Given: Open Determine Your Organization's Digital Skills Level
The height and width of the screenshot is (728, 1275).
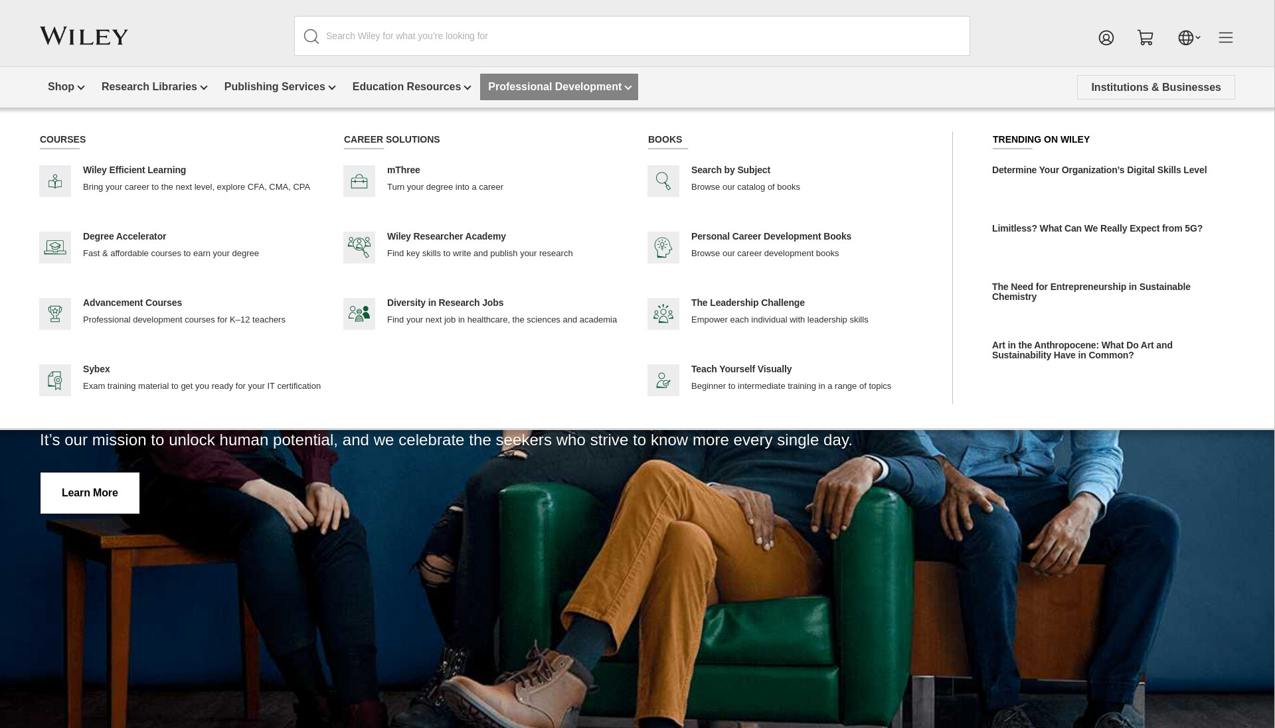Looking at the screenshot, I should [x=1099, y=170].
